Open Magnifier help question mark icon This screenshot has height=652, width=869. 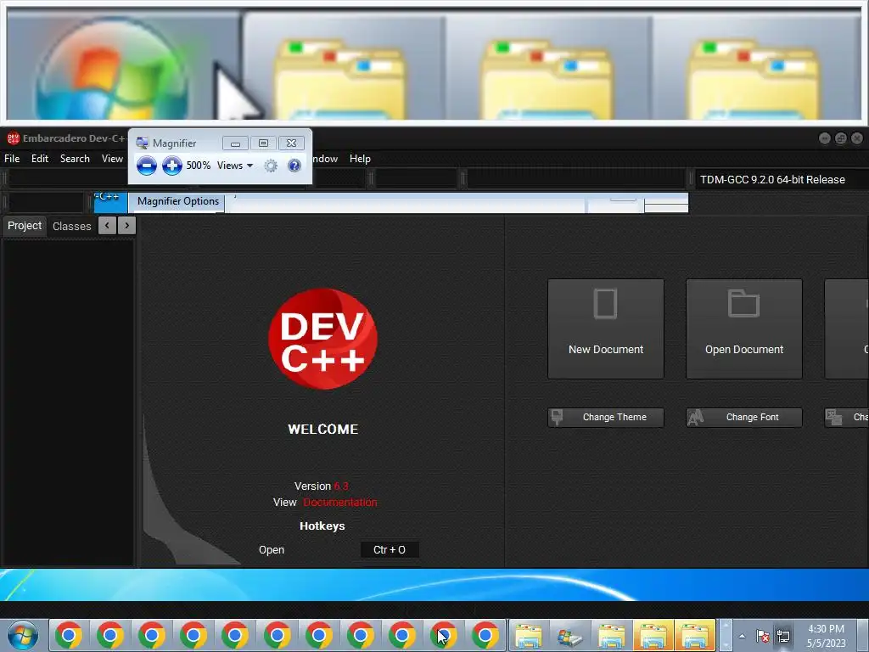(x=294, y=166)
